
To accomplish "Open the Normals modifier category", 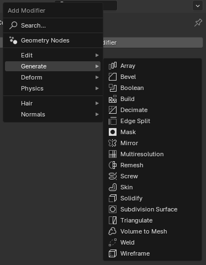I will coord(53,114).
